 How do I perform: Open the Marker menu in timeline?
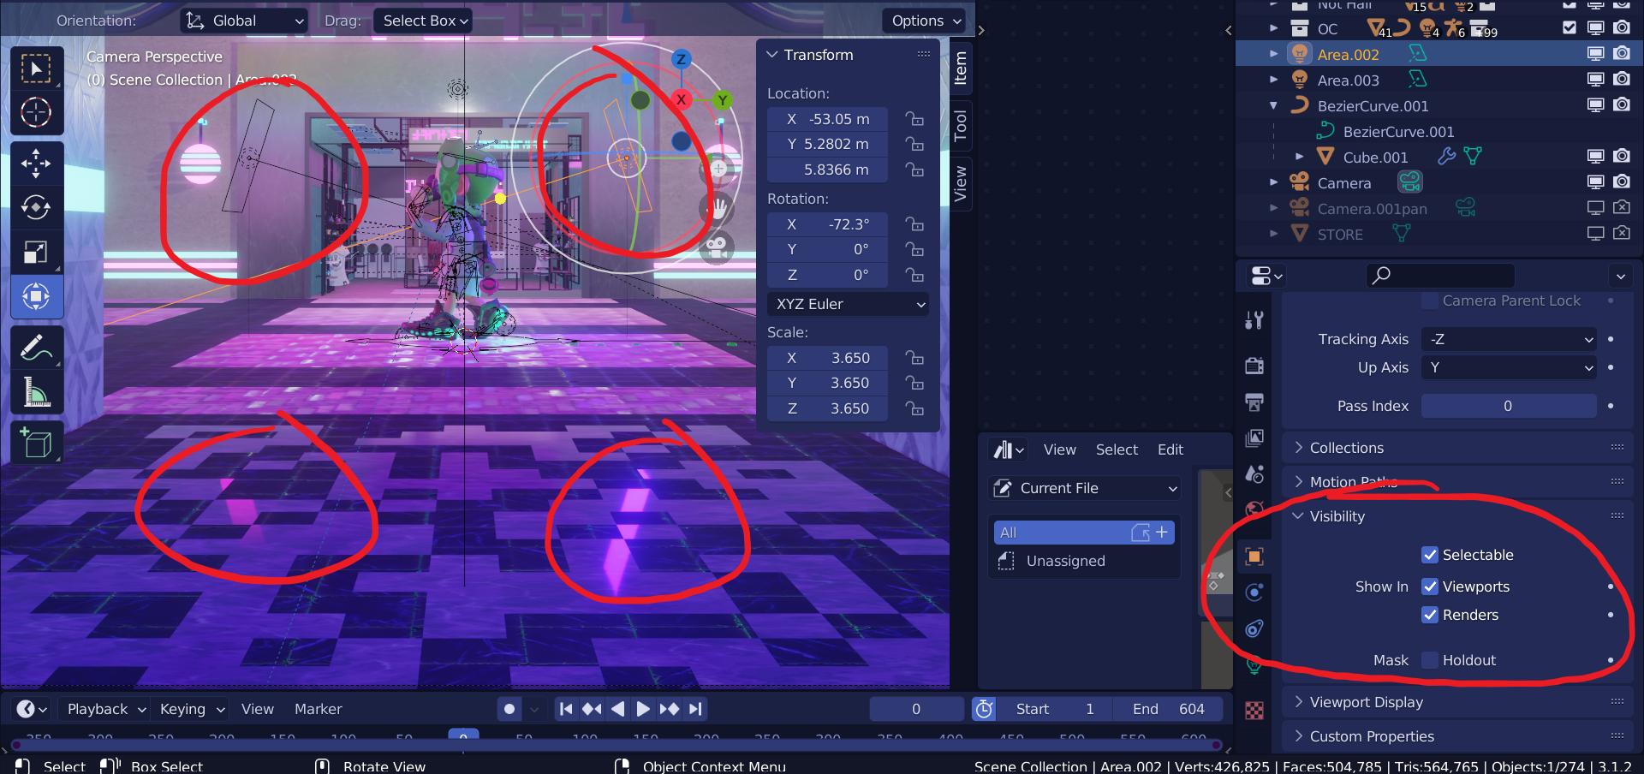[318, 709]
